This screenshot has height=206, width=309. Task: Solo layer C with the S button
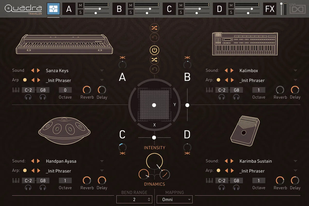point(181,12)
